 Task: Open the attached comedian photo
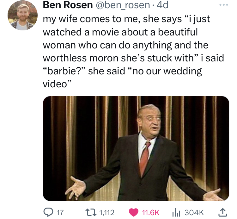[x=136, y=148]
